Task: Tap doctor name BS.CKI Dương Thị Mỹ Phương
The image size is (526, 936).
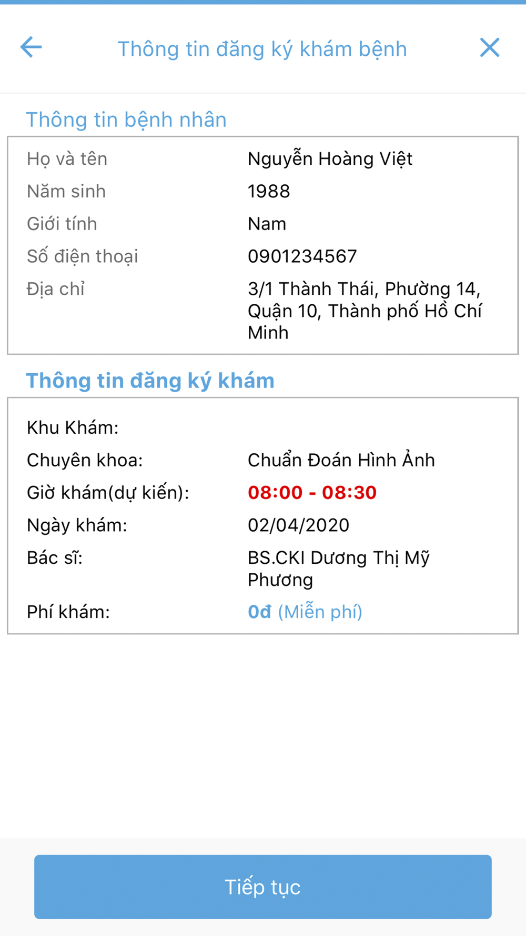Action: click(x=339, y=569)
